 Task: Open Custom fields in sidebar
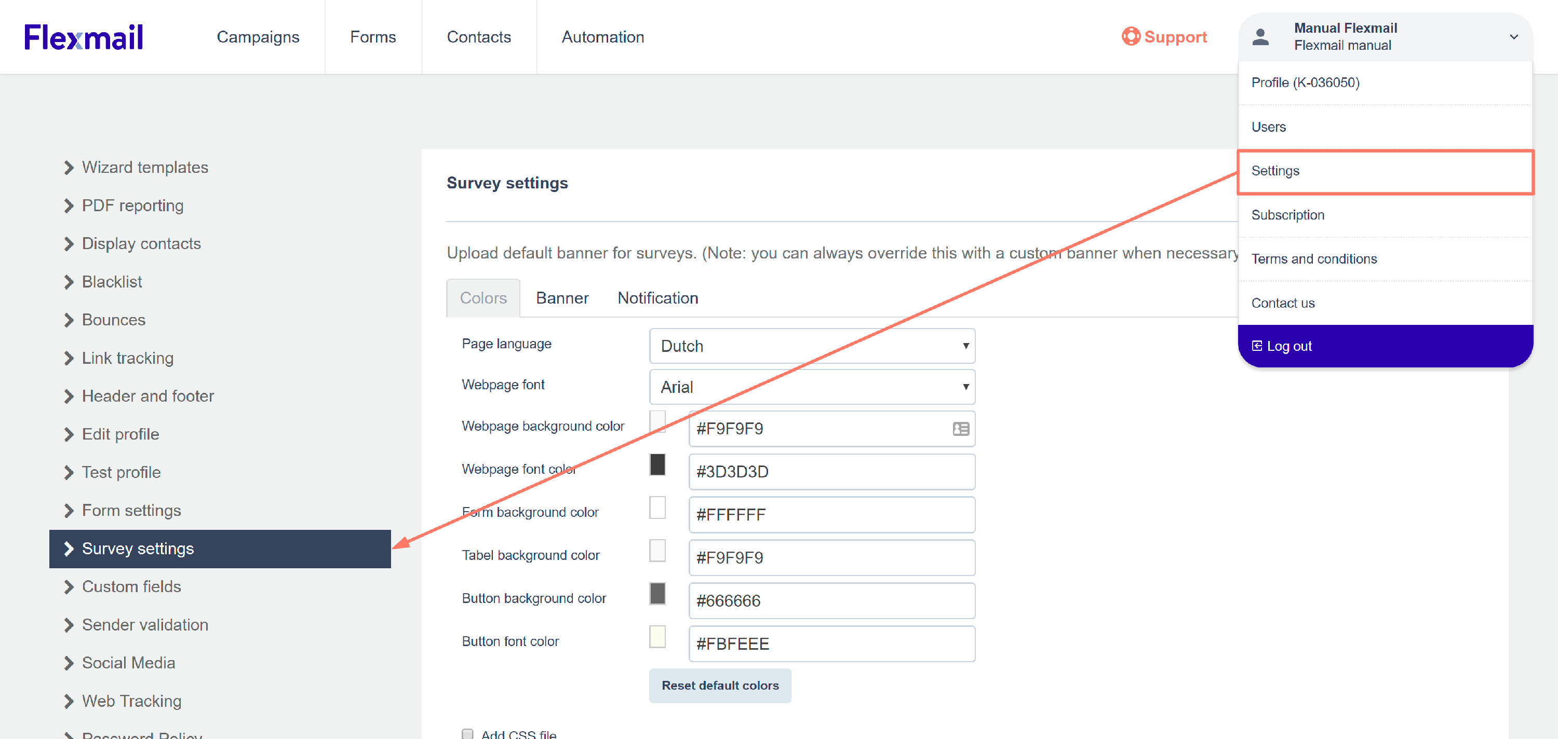click(131, 587)
